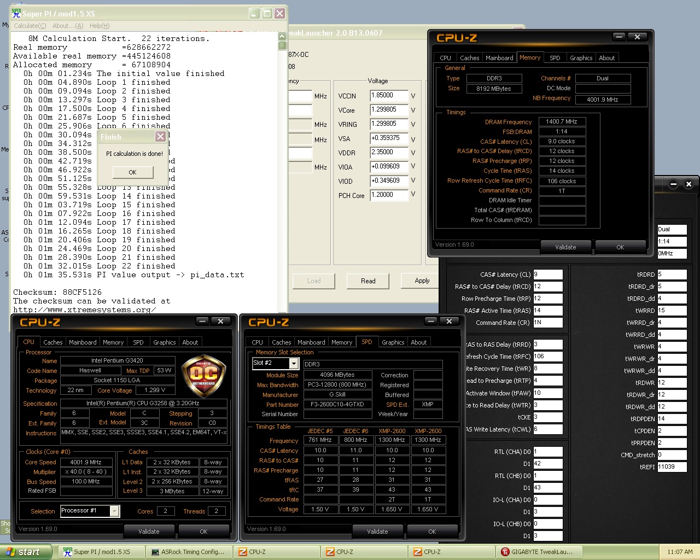700x560 pixels.
Task: Click the VRING voltage input field
Action: point(389,124)
